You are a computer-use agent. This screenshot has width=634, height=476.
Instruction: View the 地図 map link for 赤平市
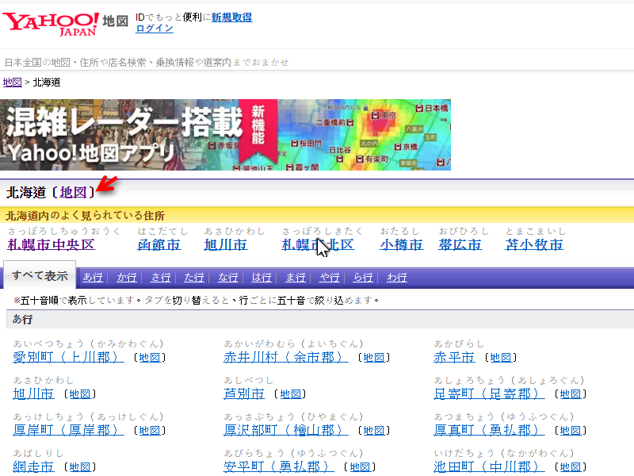[501, 358]
